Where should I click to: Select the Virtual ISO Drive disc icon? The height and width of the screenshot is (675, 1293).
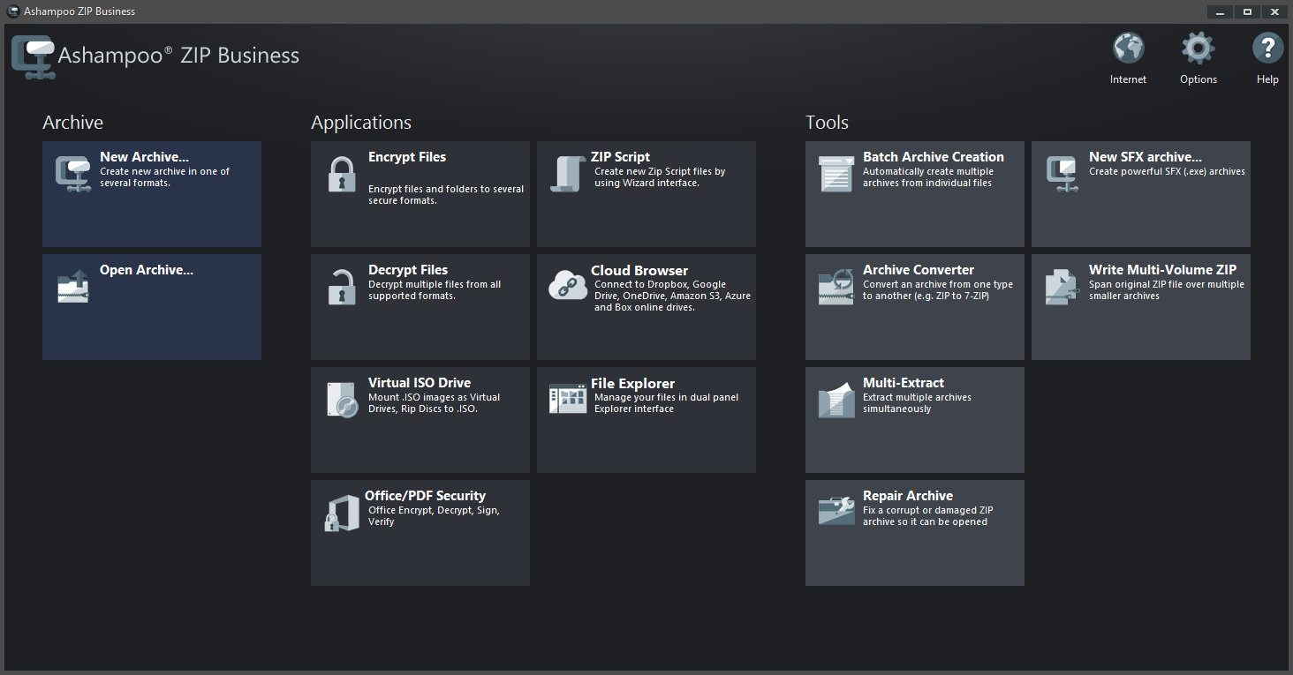pos(342,400)
